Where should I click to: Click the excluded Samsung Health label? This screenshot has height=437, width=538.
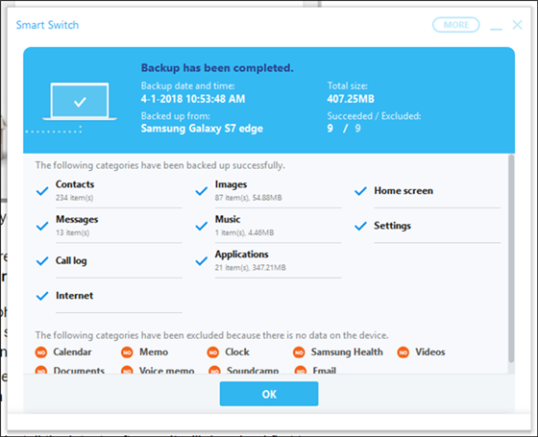tap(347, 352)
